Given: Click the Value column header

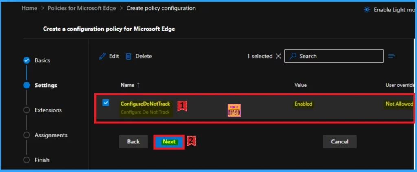Looking at the screenshot, I should coord(301,85).
